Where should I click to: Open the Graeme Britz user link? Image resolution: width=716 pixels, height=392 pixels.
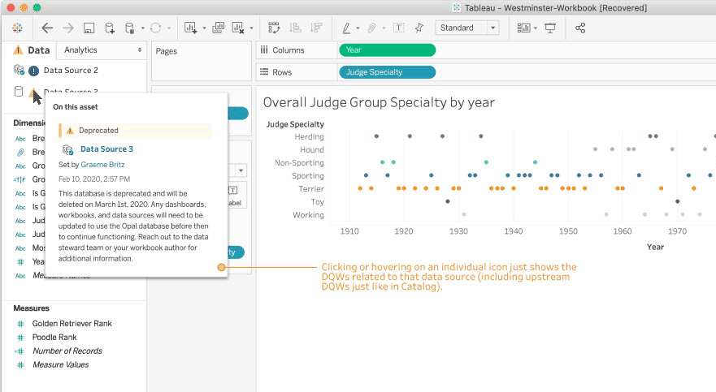[102, 165]
